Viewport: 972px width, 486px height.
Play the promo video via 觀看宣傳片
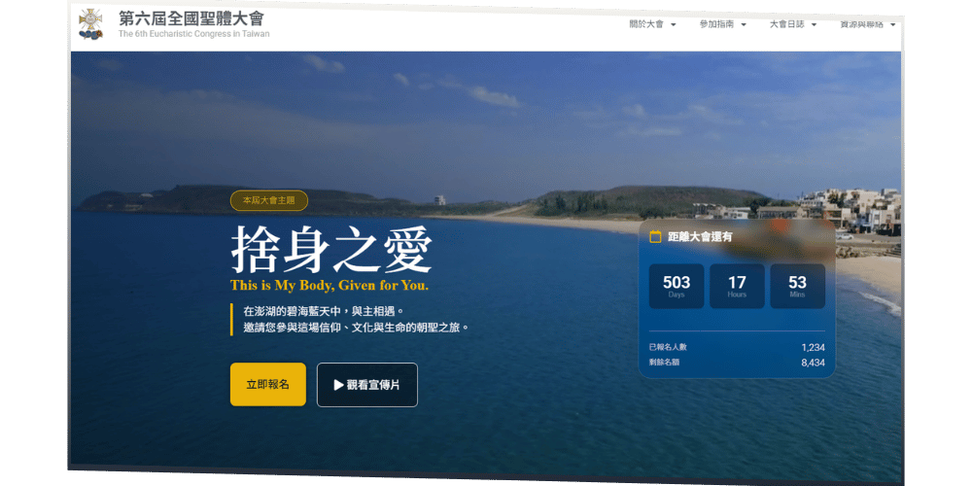tap(366, 385)
